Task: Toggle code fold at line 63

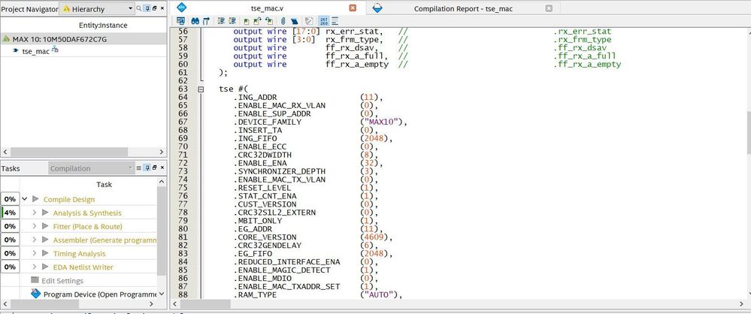Action: coord(201,89)
